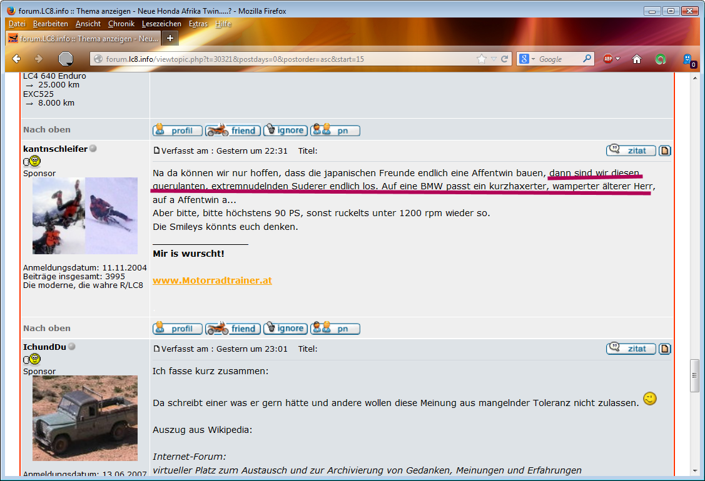Open the URL history dropdown arrow

tap(494, 59)
